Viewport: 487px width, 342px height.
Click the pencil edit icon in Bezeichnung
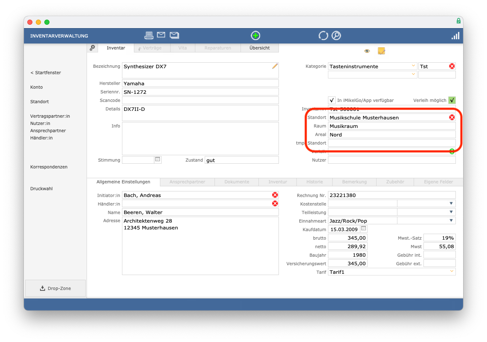[275, 66]
